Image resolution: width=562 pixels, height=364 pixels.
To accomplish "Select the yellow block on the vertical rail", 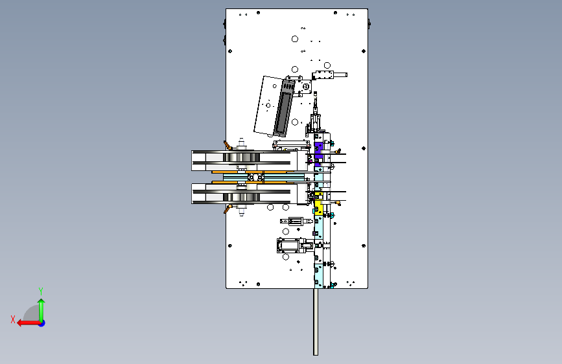I will 318,203.
